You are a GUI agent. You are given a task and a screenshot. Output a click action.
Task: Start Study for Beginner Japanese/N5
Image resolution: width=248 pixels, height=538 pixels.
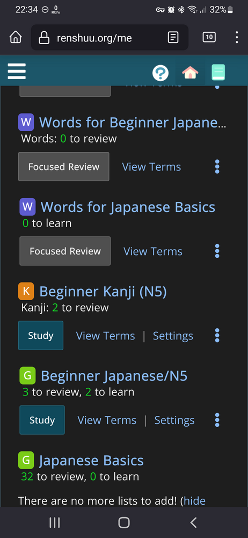[x=42, y=420]
